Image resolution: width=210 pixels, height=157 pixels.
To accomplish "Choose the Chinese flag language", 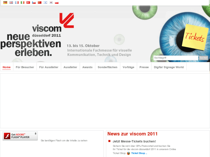I will [x=40, y=3].
